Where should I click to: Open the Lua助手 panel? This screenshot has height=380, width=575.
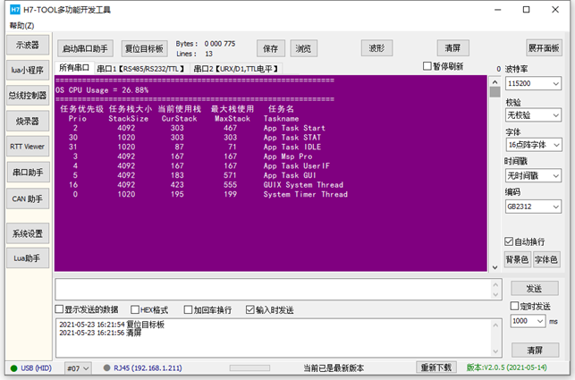28,258
